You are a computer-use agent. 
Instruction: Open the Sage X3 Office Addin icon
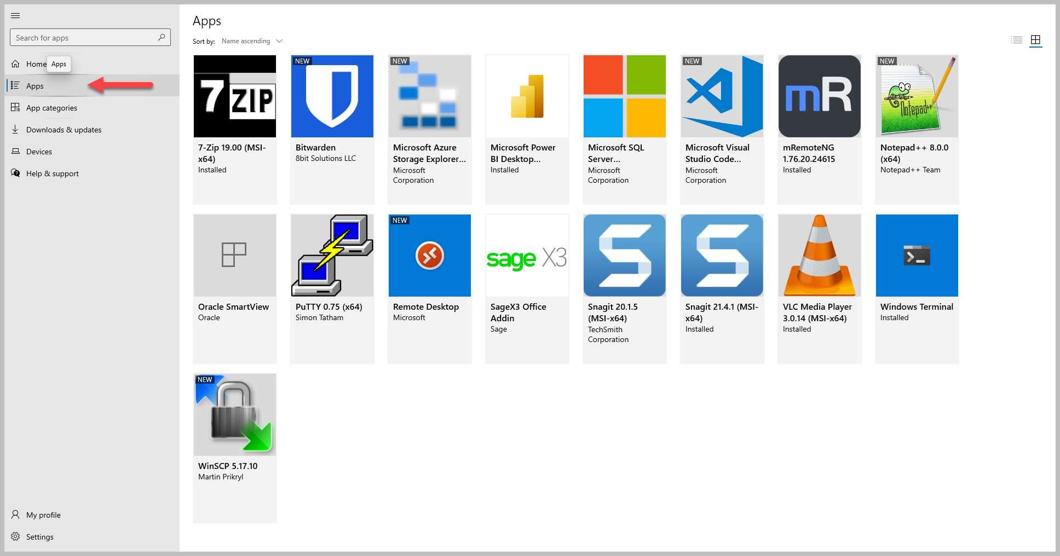click(527, 256)
